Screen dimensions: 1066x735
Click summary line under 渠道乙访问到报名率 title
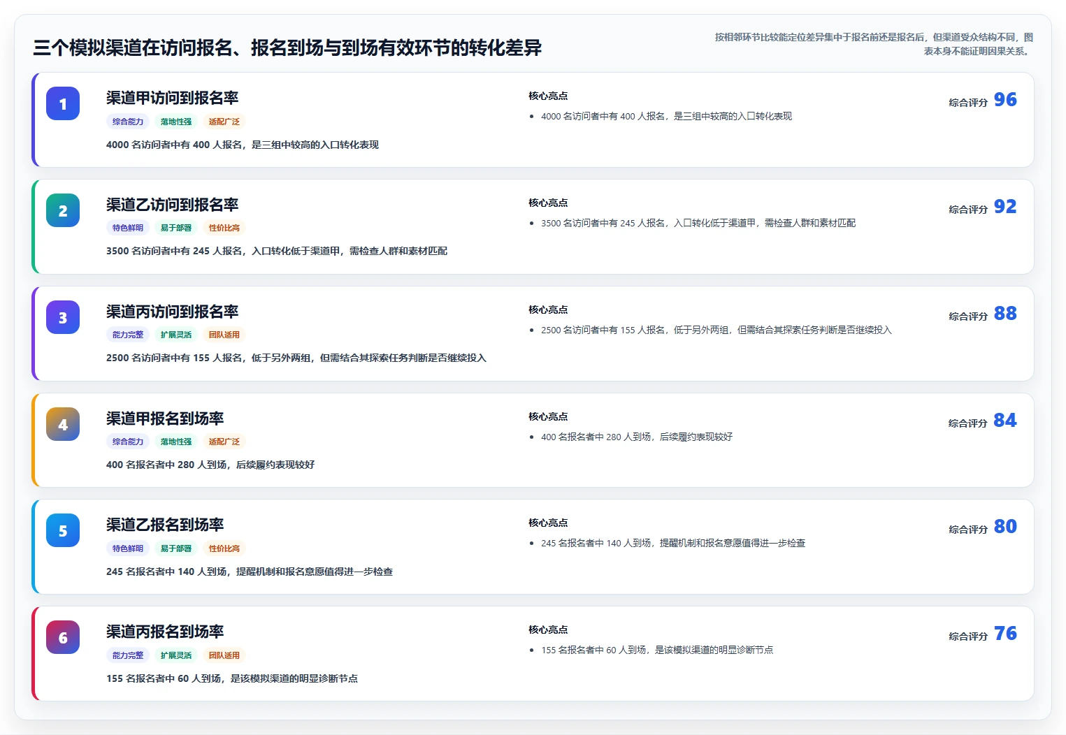click(277, 251)
